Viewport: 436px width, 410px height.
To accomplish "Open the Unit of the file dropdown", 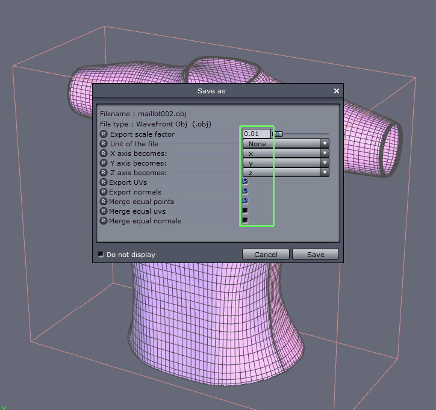I will (325, 144).
